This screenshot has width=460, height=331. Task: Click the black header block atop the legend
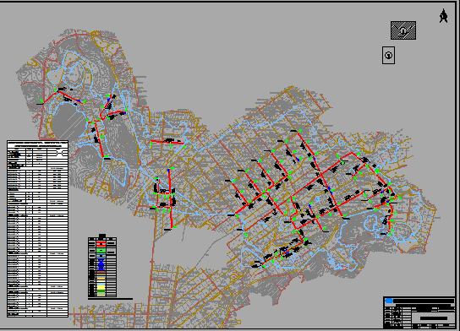coord(102,236)
